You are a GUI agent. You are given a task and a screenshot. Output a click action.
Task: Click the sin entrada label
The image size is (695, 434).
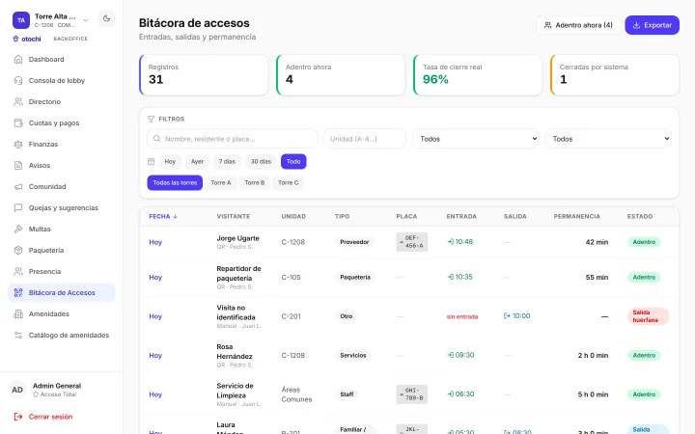(x=461, y=316)
